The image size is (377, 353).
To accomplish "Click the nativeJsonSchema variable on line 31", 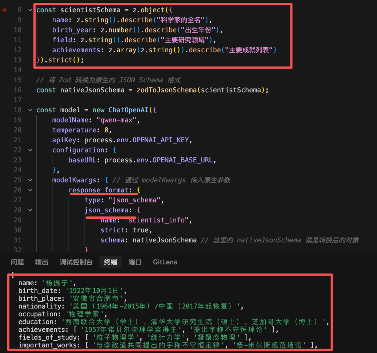I will coord(164,240).
